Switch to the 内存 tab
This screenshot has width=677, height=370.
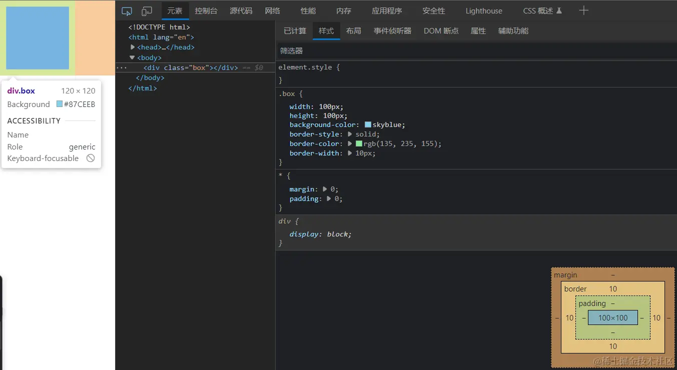click(x=344, y=11)
